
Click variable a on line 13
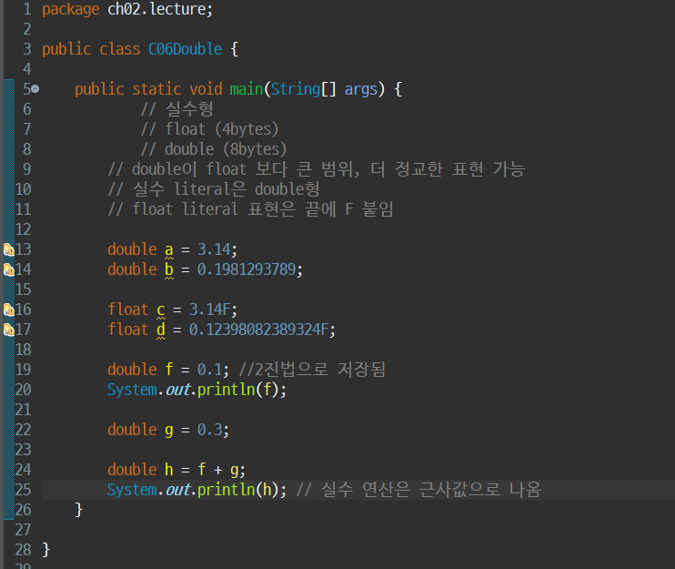(169, 249)
